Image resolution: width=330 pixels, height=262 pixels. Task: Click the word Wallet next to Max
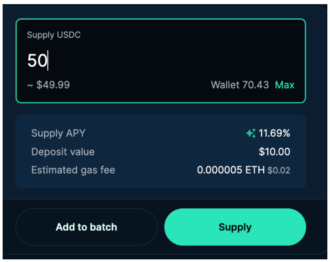pos(225,85)
